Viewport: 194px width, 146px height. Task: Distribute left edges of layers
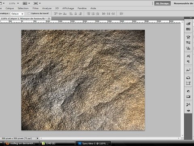tap(104, 13)
